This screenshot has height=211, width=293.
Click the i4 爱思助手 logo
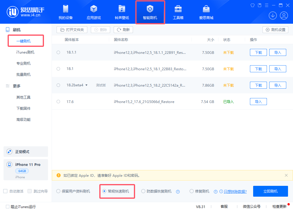(x=25, y=12)
